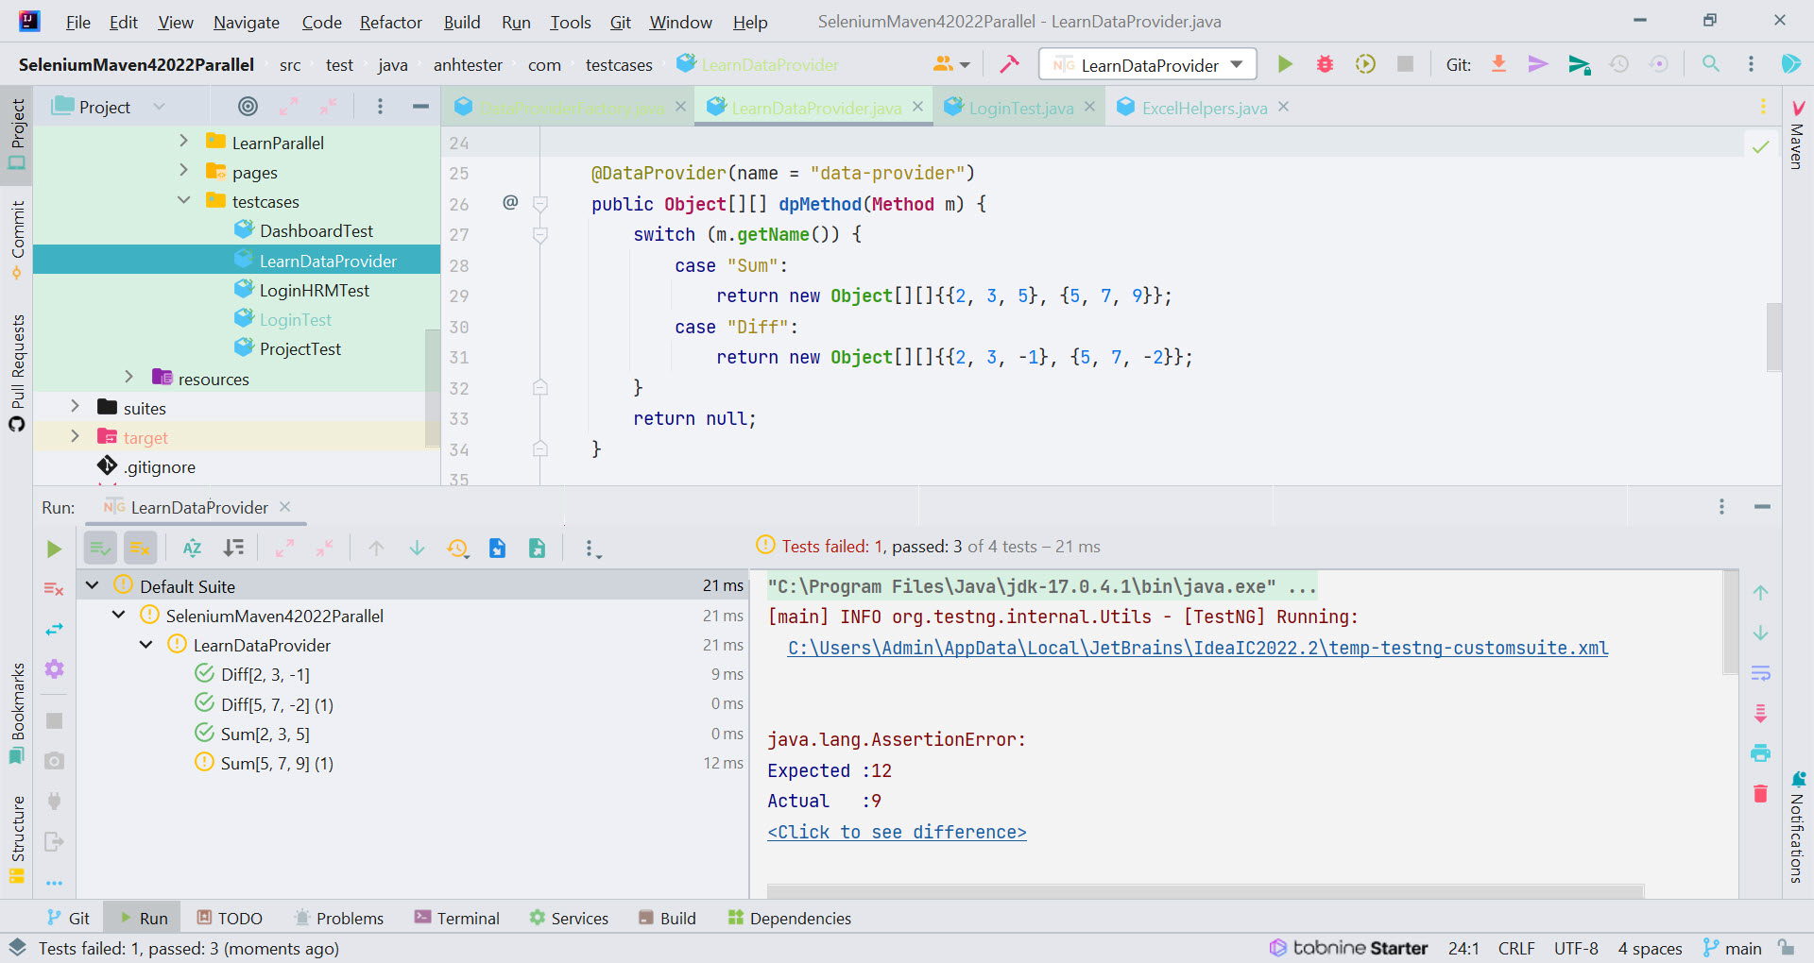
Task: Open DashboardTest class in project tree
Action: pos(316,230)
